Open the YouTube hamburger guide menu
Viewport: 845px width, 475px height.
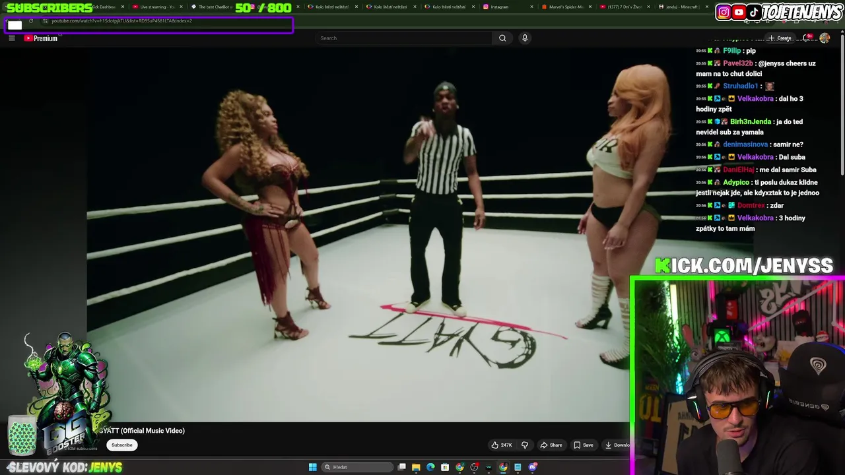click(12, 38)
